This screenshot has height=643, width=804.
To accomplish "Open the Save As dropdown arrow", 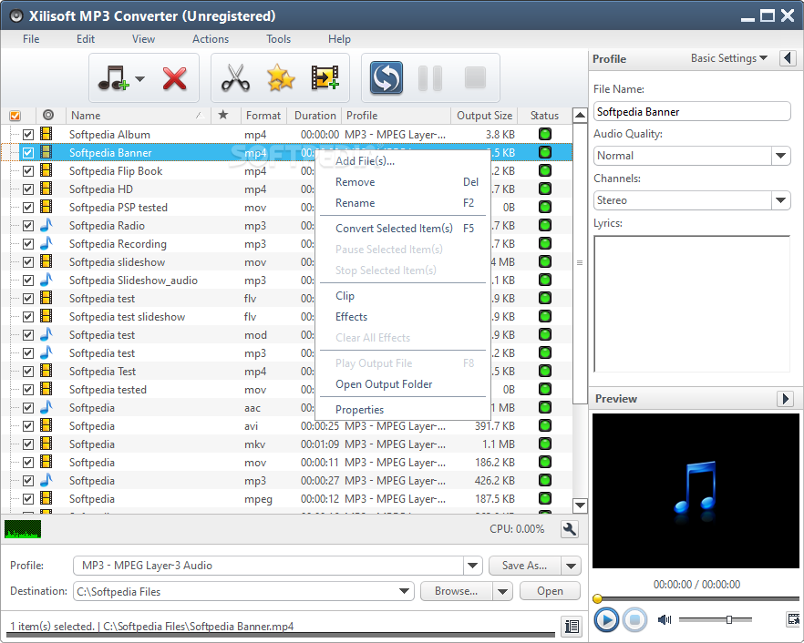I will (571, 566).
